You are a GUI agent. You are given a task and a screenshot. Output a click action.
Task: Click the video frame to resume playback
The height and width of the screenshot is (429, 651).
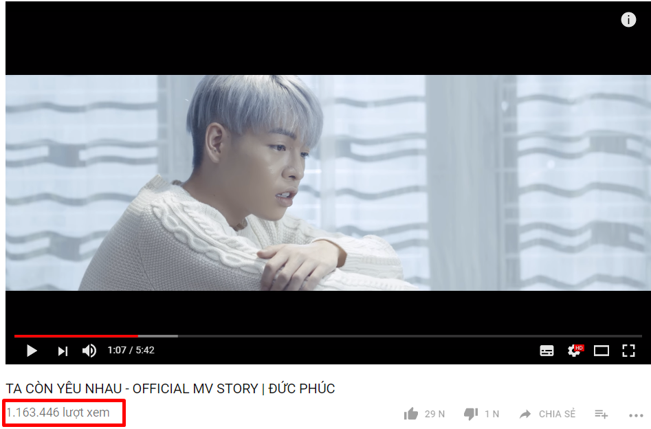[328, 183]
